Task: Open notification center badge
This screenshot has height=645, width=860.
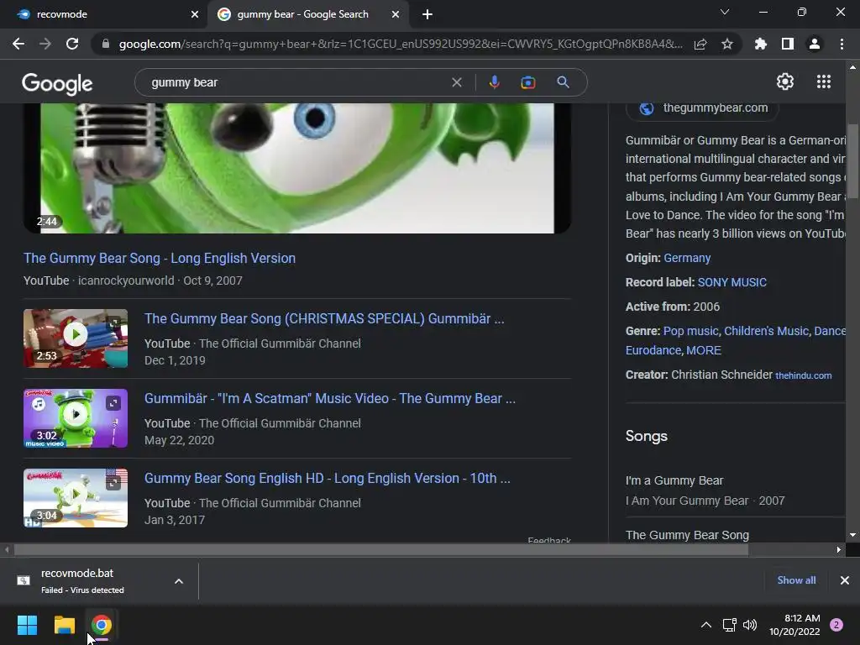Action: pos(836,625)
